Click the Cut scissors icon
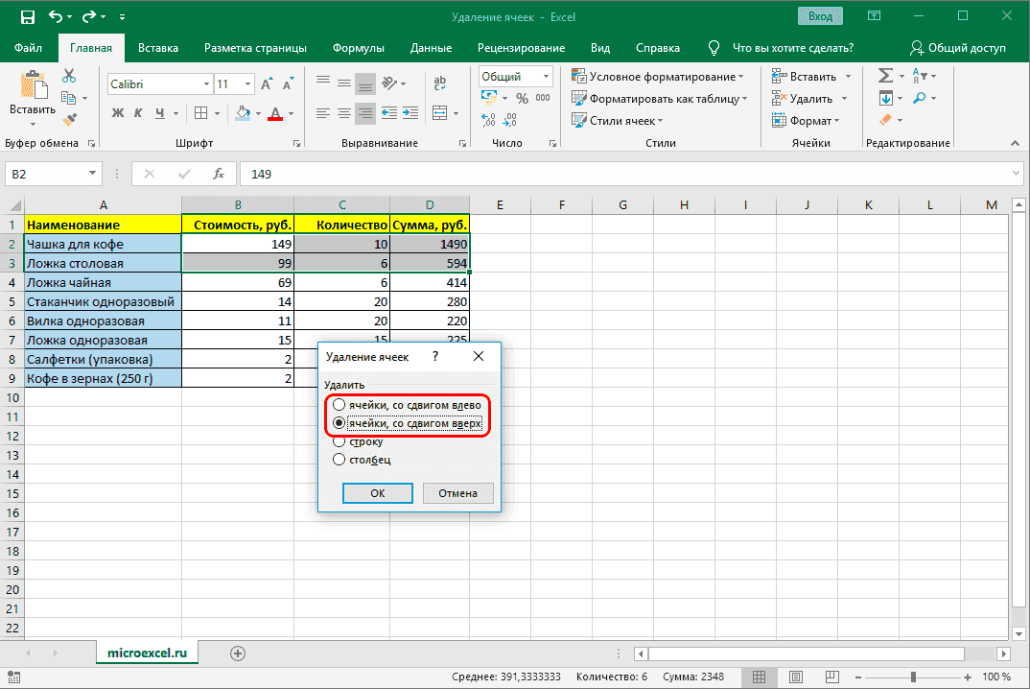Screen dimensions: 1030x689 pyautogui.click(x=69, y=77)
